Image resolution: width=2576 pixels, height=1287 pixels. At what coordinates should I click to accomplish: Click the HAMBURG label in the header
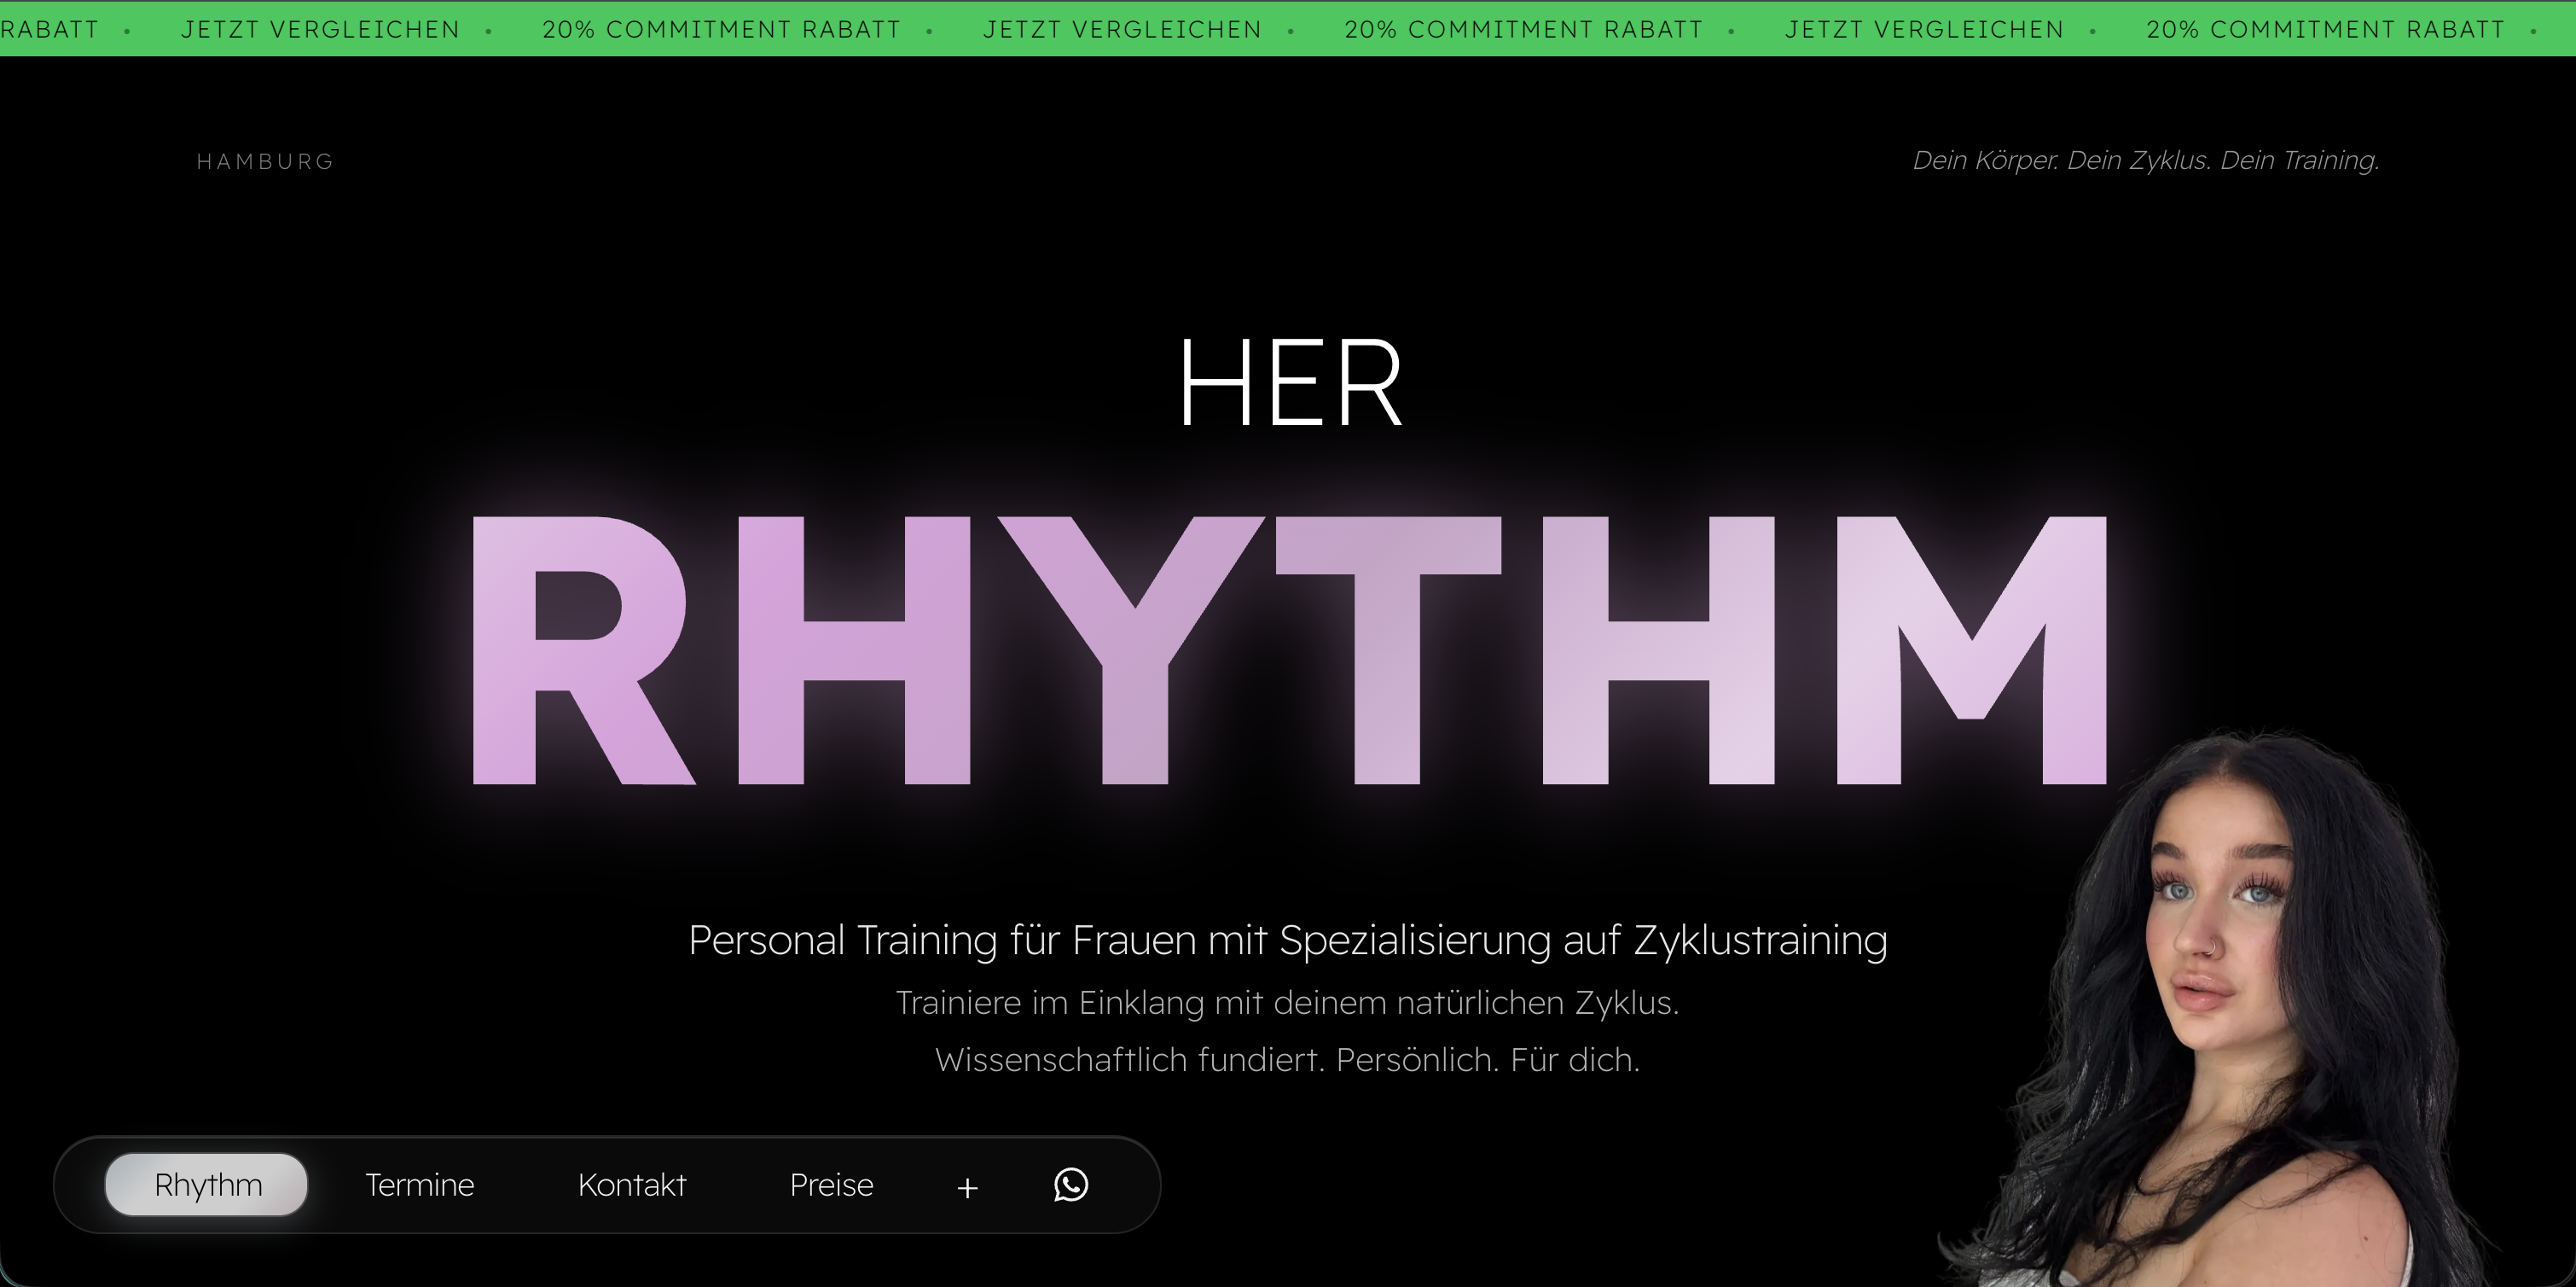(x=264, y=160)
